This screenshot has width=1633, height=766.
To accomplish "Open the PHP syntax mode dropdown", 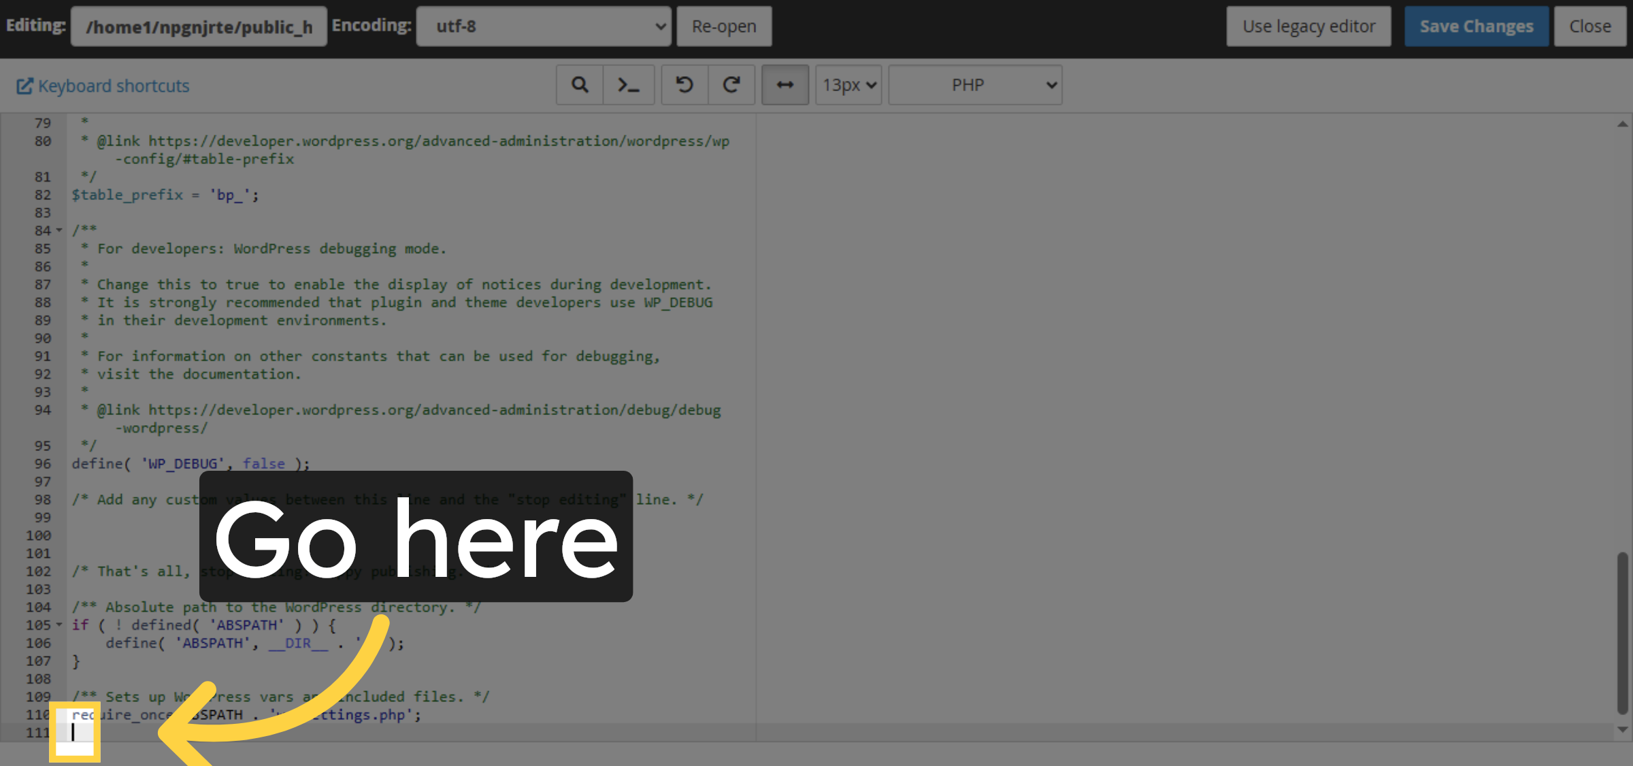I will [974, 84].
